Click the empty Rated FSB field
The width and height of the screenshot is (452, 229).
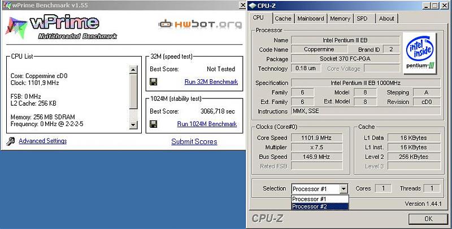(x=316, y=166)
